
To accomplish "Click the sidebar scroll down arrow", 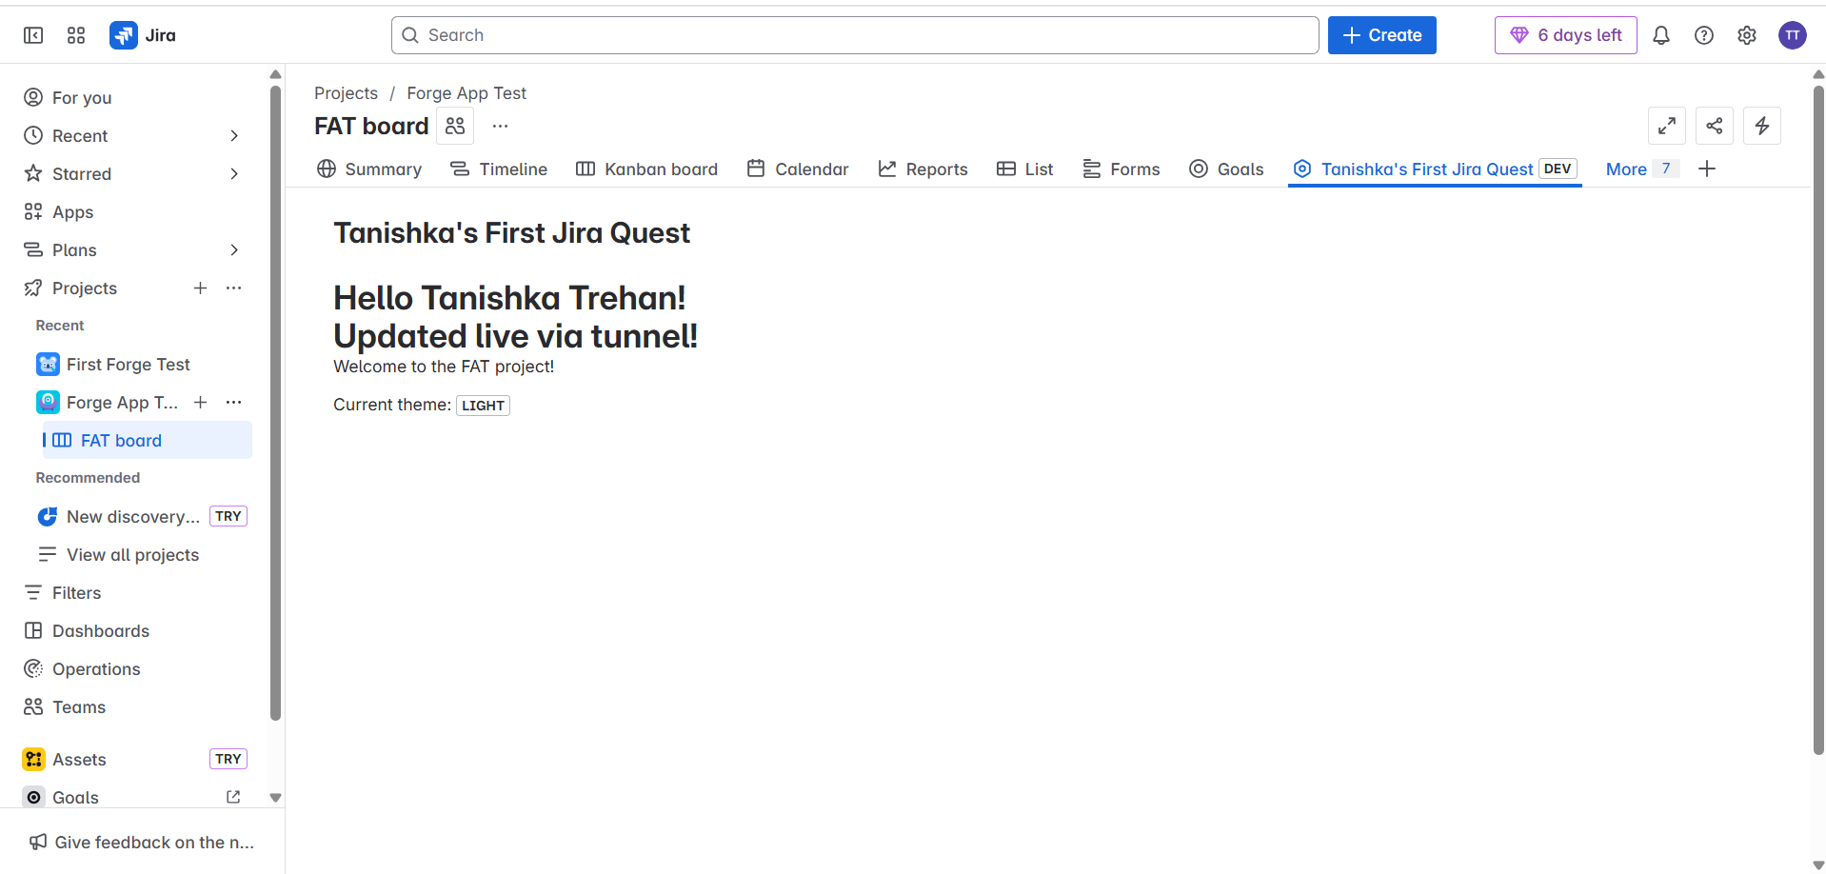I will 275,798.
